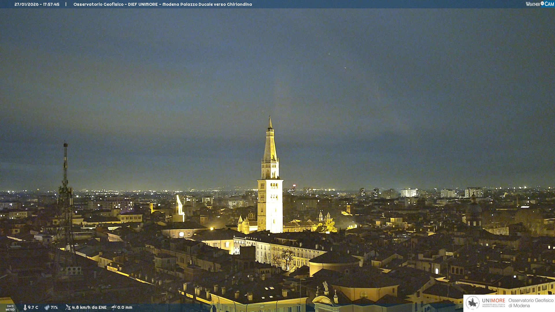The height and width of the screenshot is (312, 555).
Task: Click the rainfall umbrella icon
Action: click(114, 307)
